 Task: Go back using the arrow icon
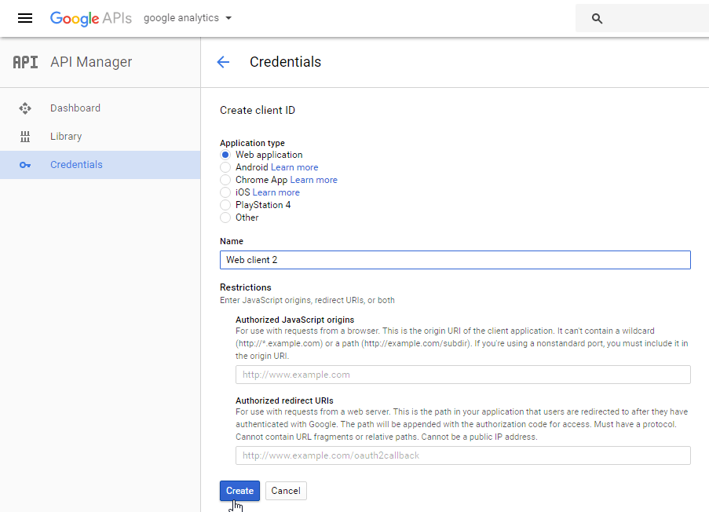pos(223,63)
